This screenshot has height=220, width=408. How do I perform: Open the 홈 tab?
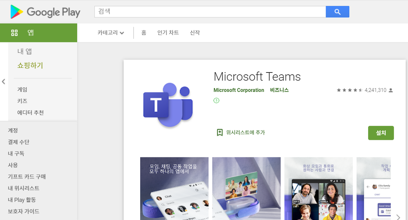(x=144, y=33)
